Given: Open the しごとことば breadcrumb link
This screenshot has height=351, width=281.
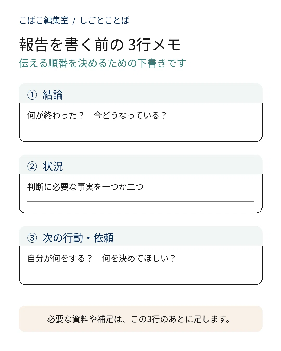Looking at the screenshot, I should point(105,20).
